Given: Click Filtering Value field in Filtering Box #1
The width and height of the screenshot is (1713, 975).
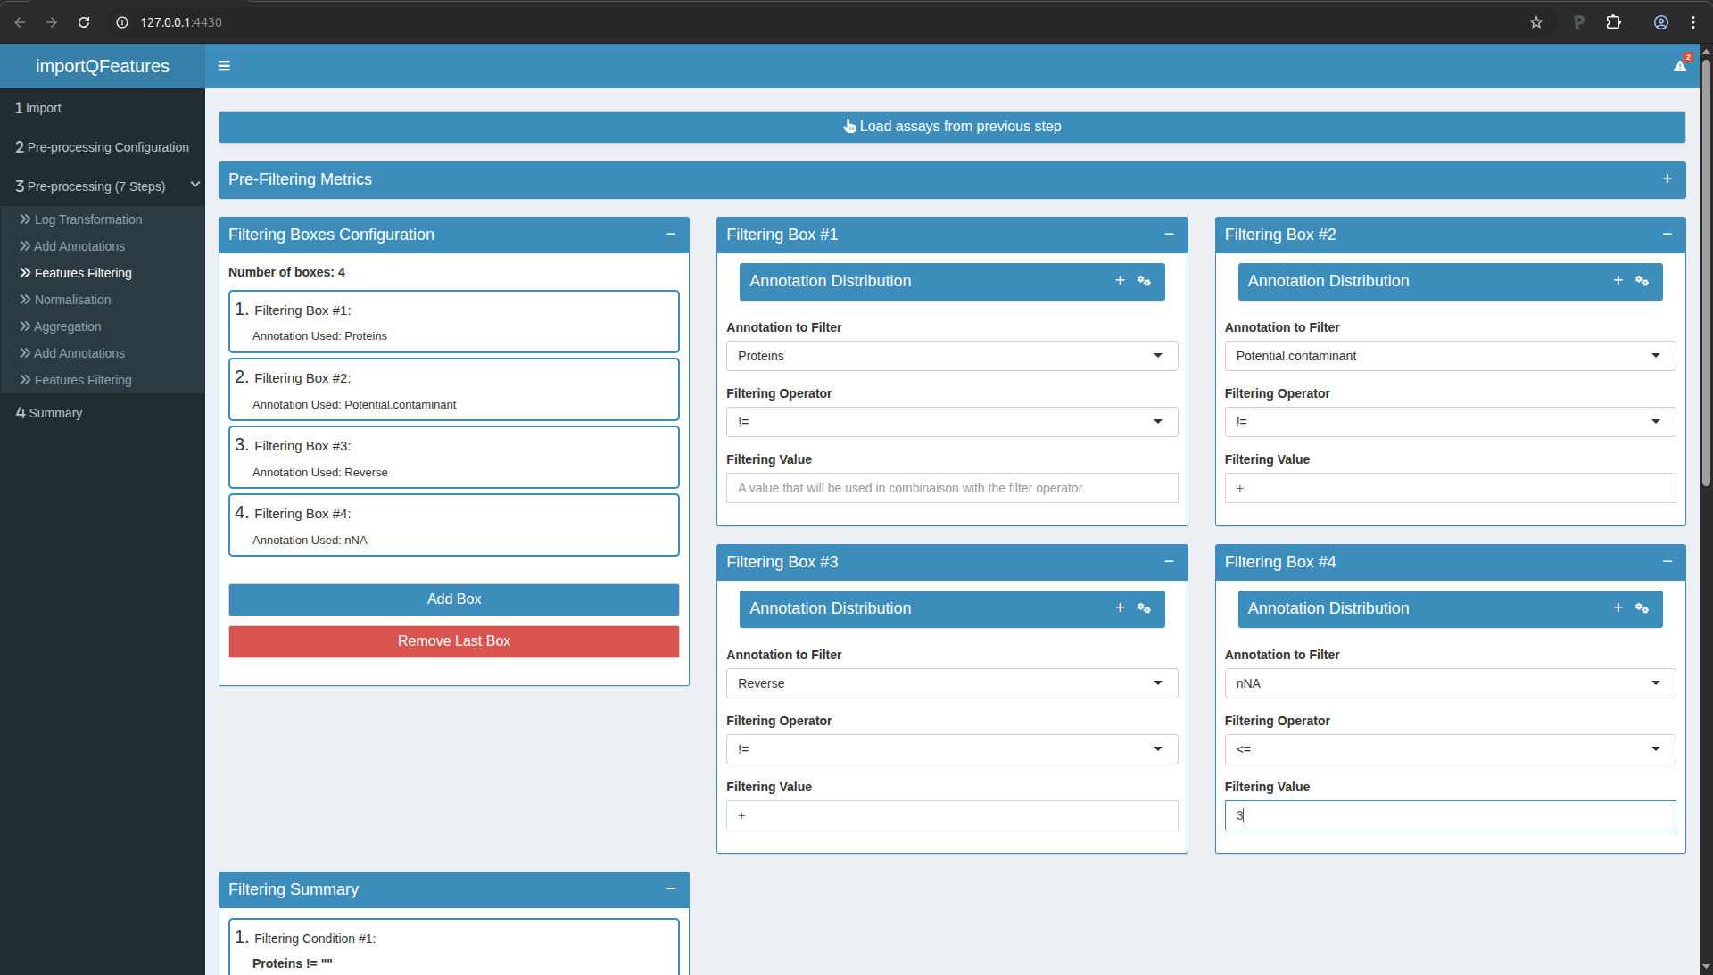Looking at the screenshot, I should (x=952, y=488).
